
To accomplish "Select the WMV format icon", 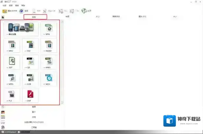I will tap(48, 62).
